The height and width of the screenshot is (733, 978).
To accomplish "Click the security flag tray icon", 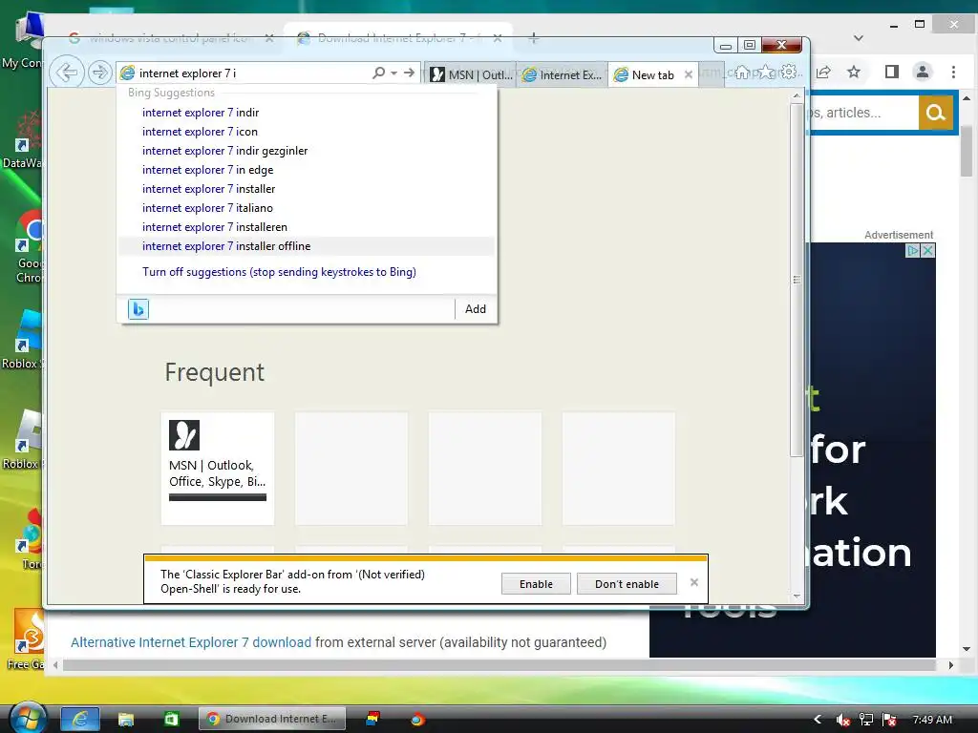I will 889,720.
